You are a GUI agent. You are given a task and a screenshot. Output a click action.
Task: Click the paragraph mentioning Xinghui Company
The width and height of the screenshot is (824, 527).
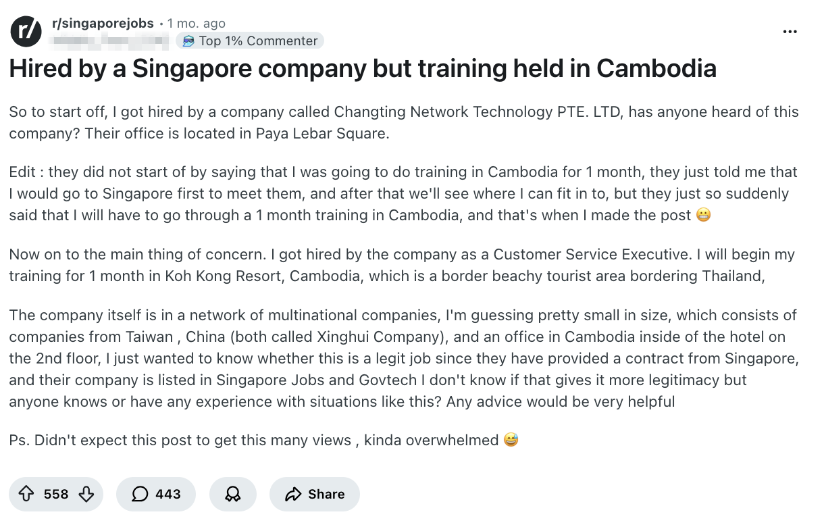click(403, 358)
